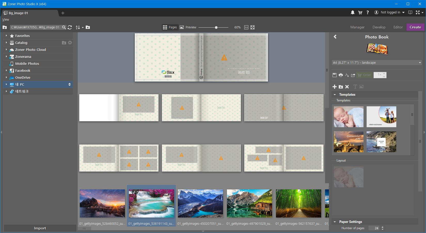The height and width of the screenshot is (233, 426).
Task: Print the photo book
Action: point(341,75)
